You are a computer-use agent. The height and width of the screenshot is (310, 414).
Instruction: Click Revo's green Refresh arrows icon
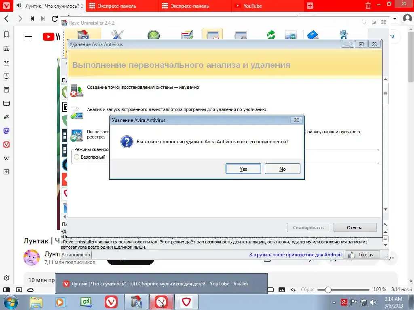pos(270,35)
